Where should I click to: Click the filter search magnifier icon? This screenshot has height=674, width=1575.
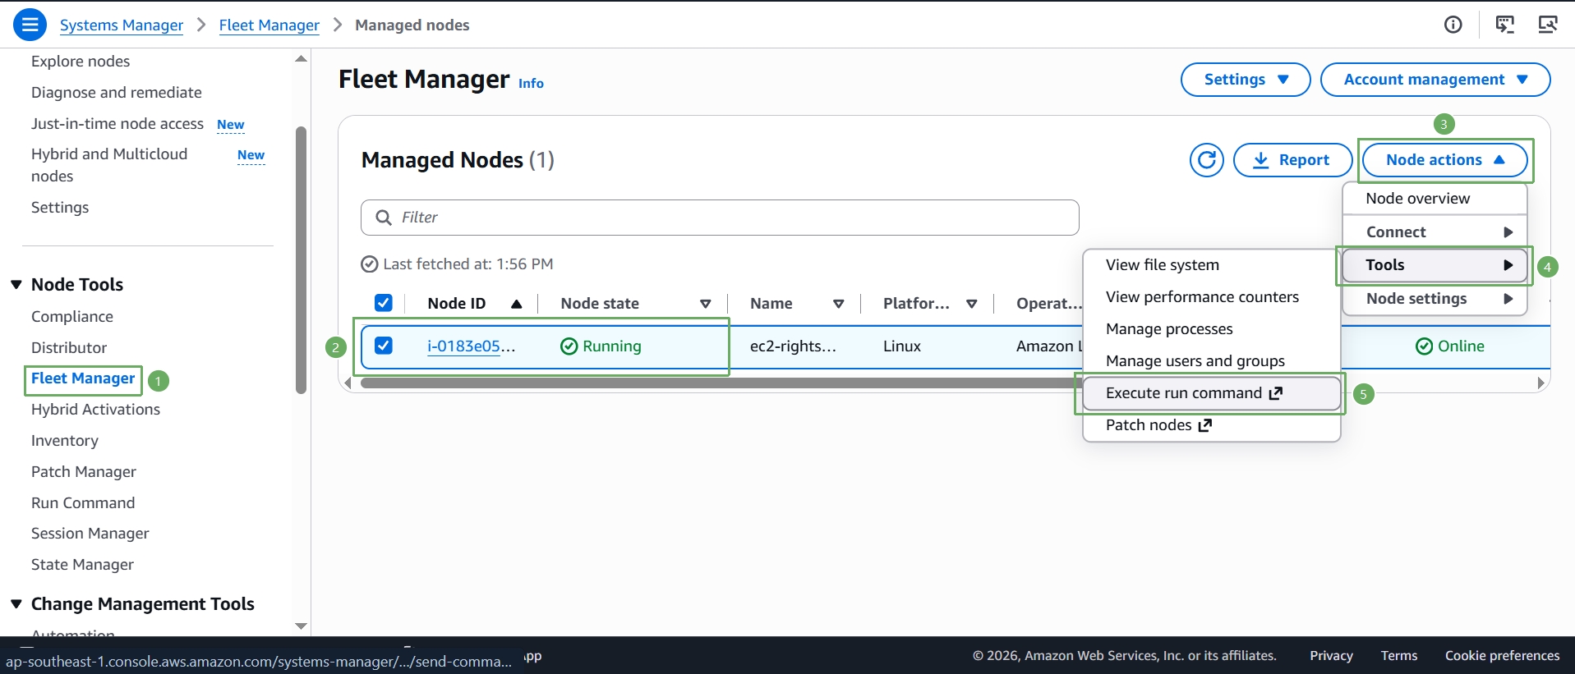click(383, 218)
